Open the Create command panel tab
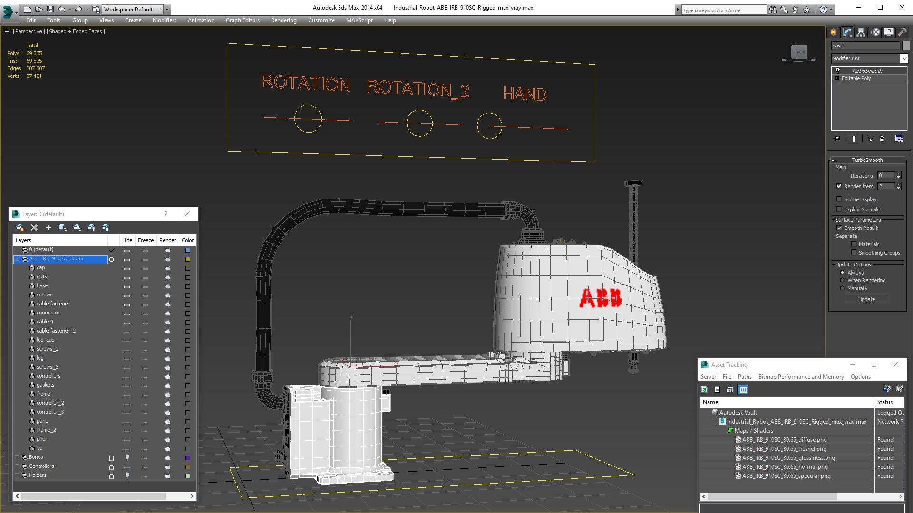This screenshot has height=513, width=913. pyautogui.click(x=833, y=32)
